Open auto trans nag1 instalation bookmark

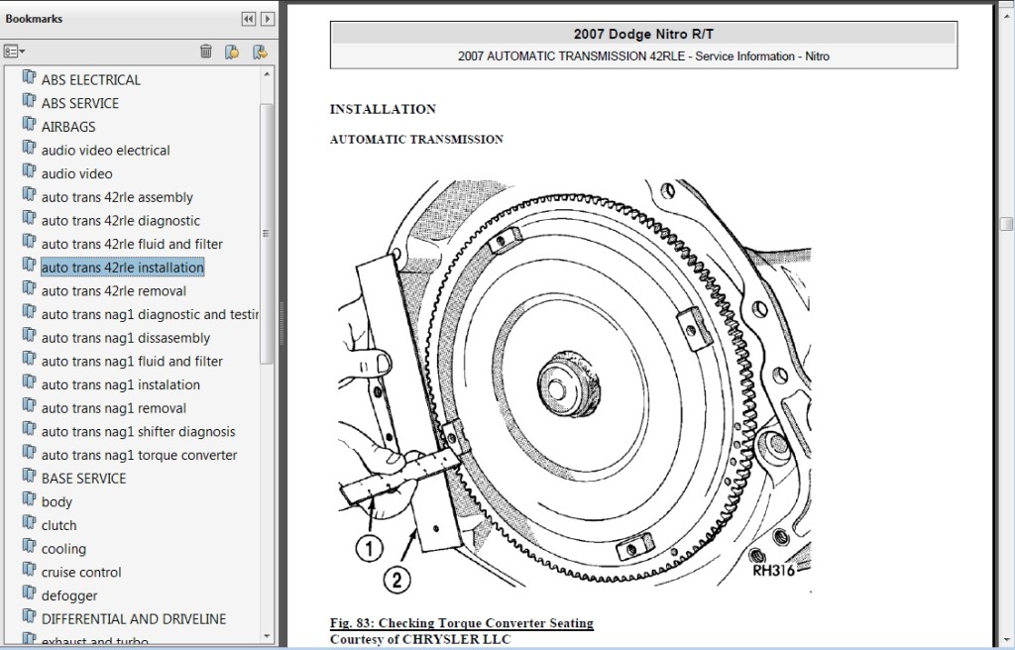(120, 384)
